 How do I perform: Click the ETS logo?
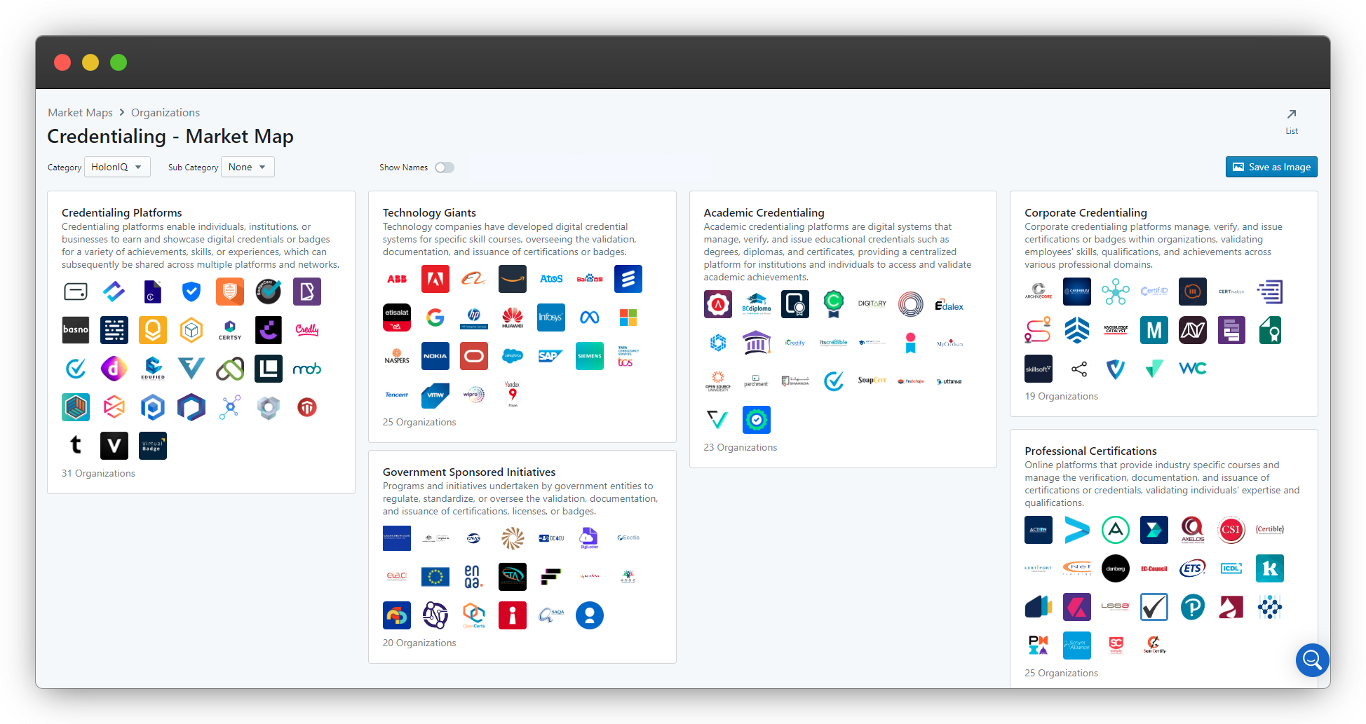pos(1193,568)
